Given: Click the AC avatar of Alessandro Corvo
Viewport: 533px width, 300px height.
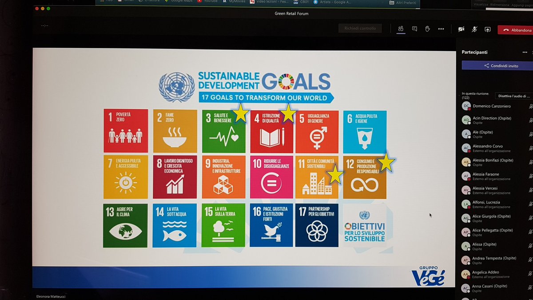Looking at the screenshot, I should (x=466, y=148).
